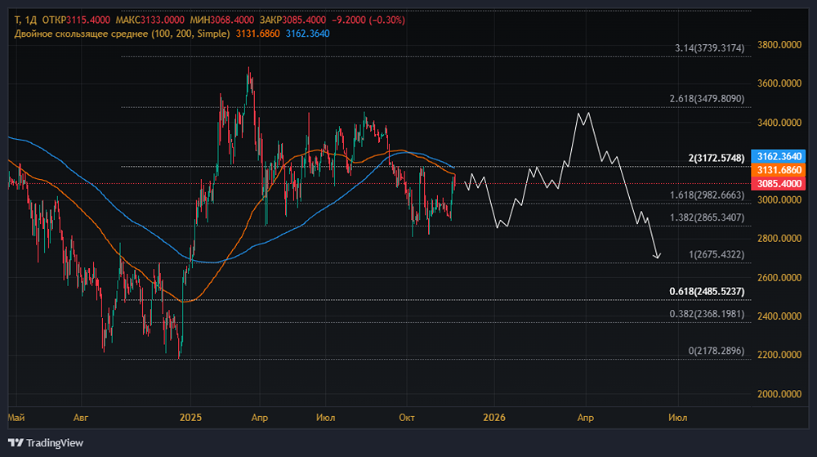
Task: Click the orange 3131.6860 price axis label
Action: pyautogui.click(x=779, y=170)
